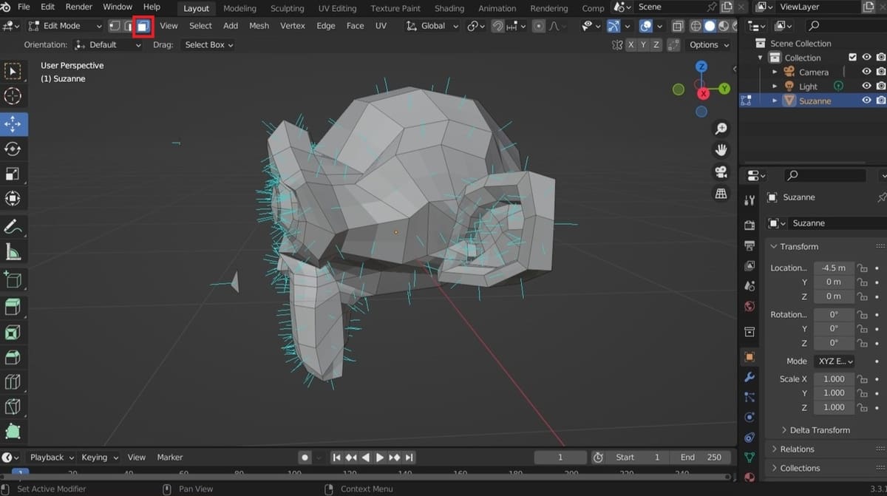Toggle X-ray view button
Screen dimensions: 887x496
click(x=678, y=26)
